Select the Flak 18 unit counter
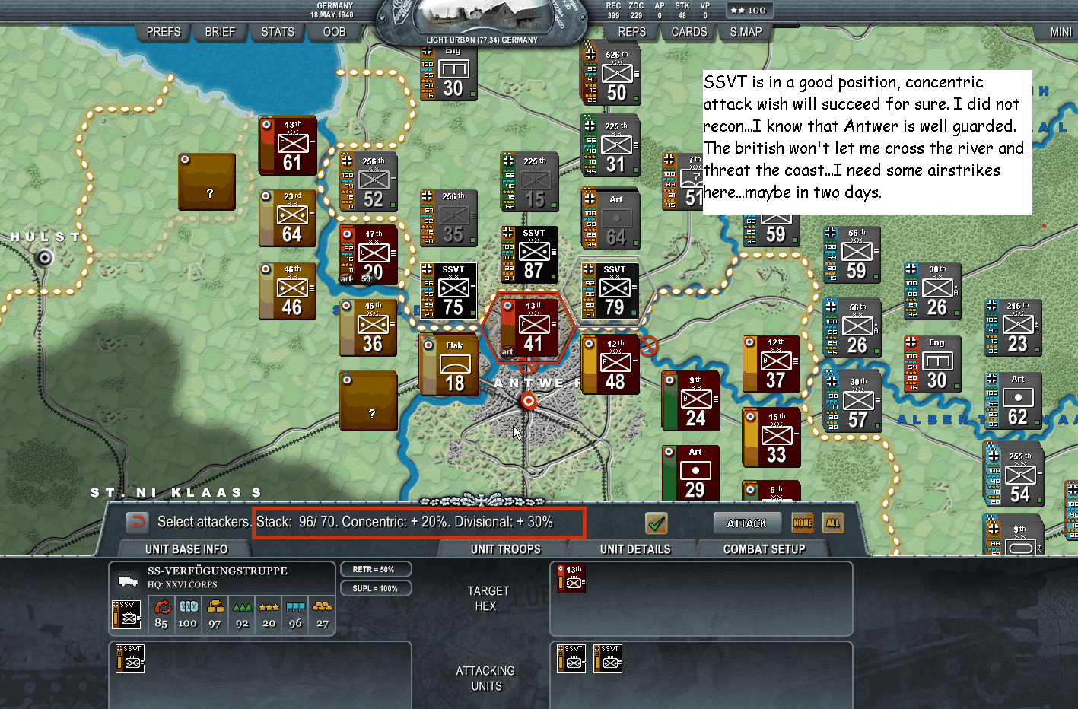Image resolution: width=1078 pixels, height=709 pixels. coord(449,366)
